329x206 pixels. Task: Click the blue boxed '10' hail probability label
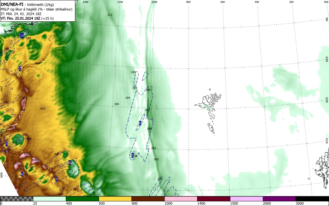tap(22, 36)
